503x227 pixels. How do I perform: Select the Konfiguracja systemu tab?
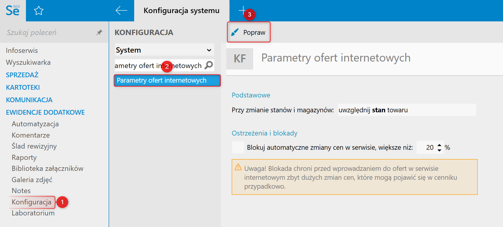pos(181,11)
